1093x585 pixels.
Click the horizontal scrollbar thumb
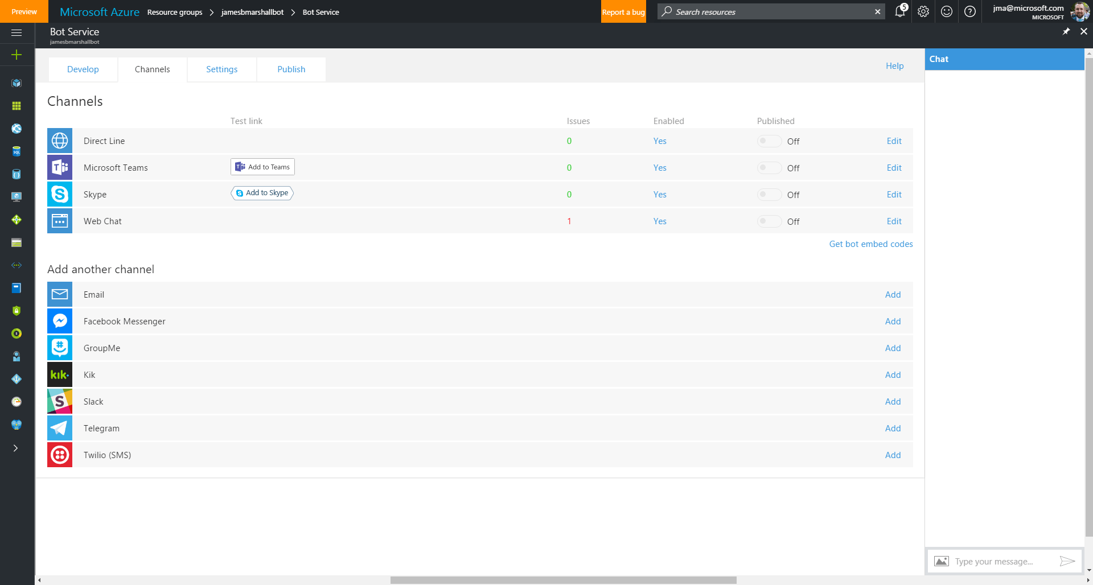564,580
